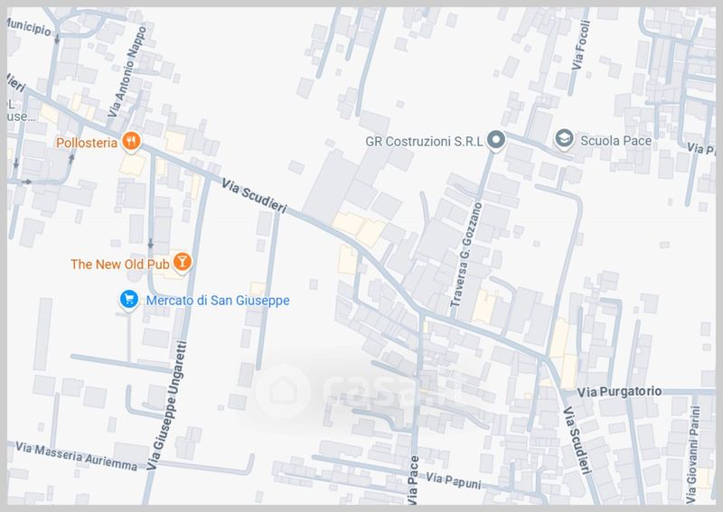Open the Scuola Pace label
This screenshot has width=723, height=512.
616,141
